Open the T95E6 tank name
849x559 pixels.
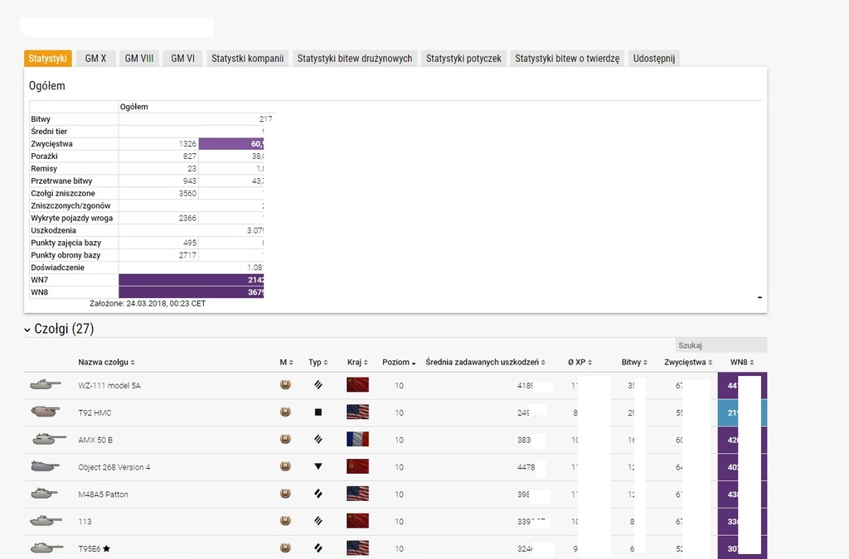pyautogui.click(x=90, y=548)
